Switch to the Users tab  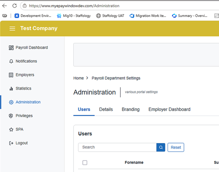pos(84,109)
